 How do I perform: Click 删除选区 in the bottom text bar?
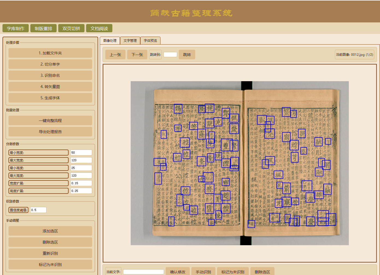pyautogui.click(x=262, y=272)
